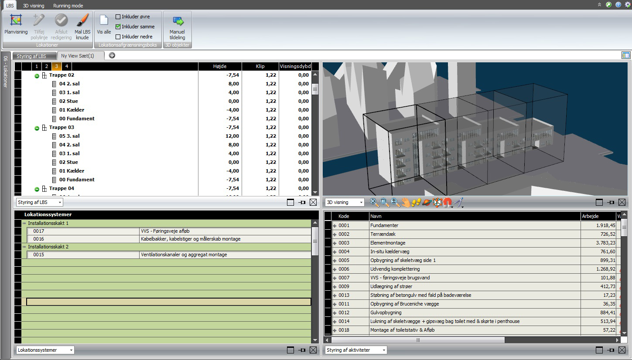
Task: Click the help question mark icon
Action: pos(618,5)
